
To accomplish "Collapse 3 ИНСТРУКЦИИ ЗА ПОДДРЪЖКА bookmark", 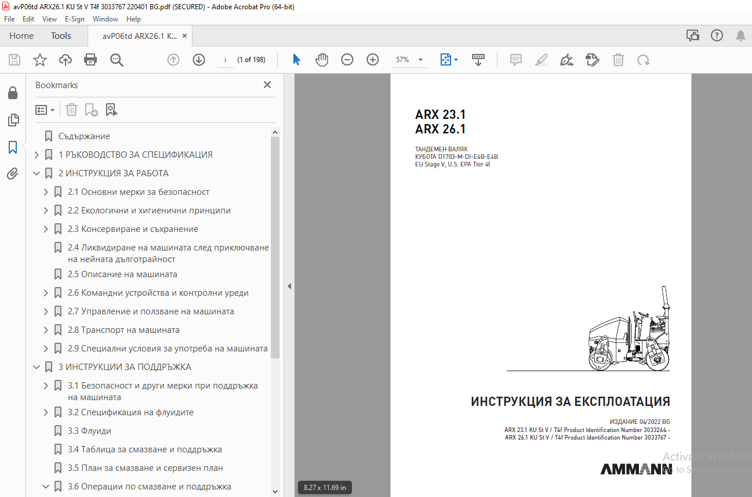I will [x=37, y=367].
